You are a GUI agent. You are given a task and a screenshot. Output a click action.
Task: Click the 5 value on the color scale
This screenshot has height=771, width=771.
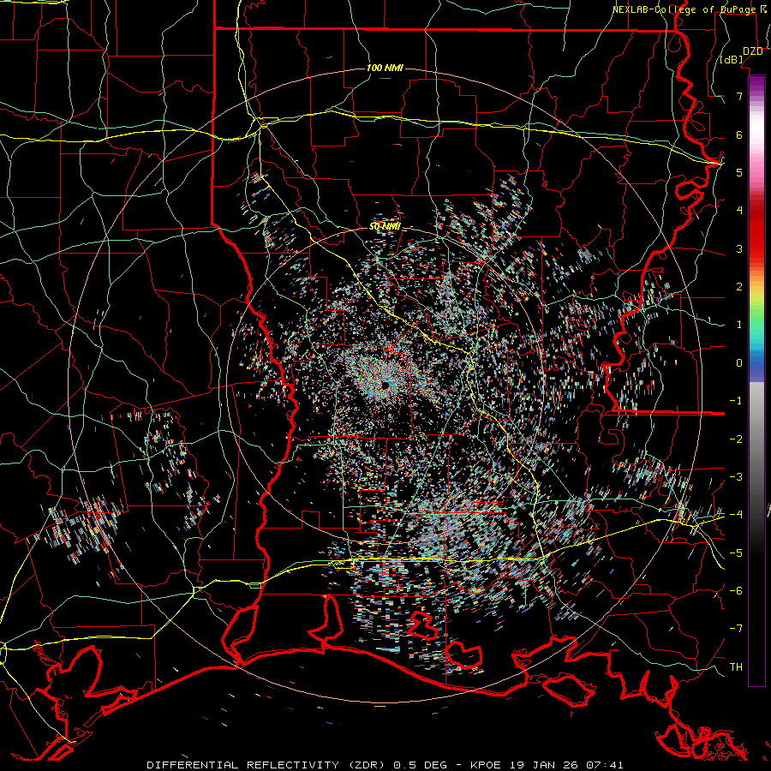point(739,172)
